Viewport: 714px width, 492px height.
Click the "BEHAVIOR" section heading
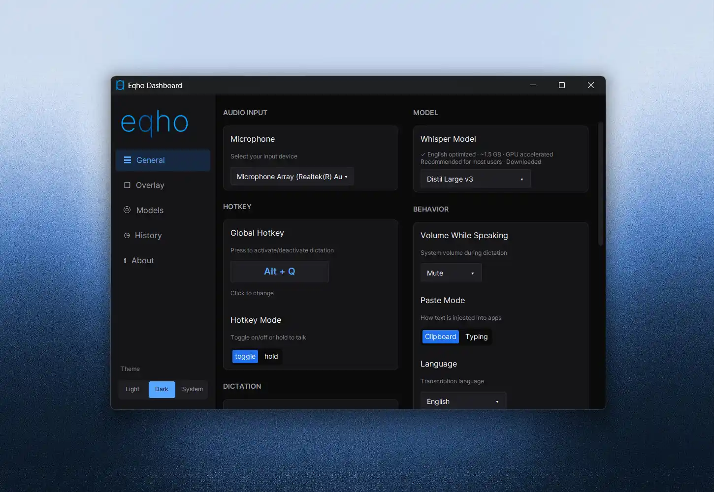[x=431, y=209]
